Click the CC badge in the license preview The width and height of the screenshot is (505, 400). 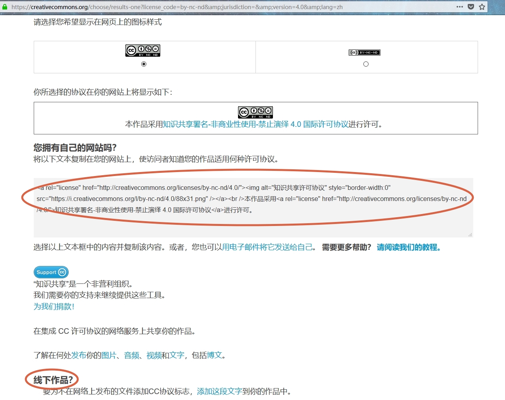(255, 112)
